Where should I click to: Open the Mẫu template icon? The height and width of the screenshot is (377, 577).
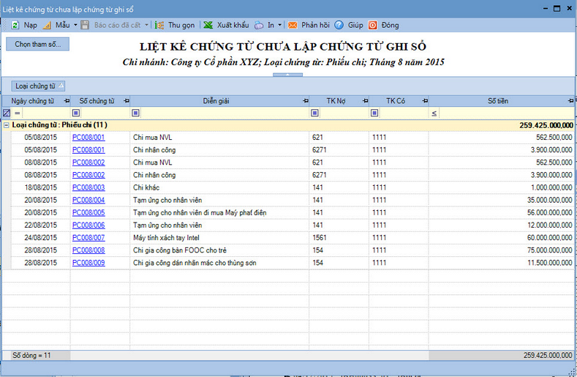click(x=47, y=25)
